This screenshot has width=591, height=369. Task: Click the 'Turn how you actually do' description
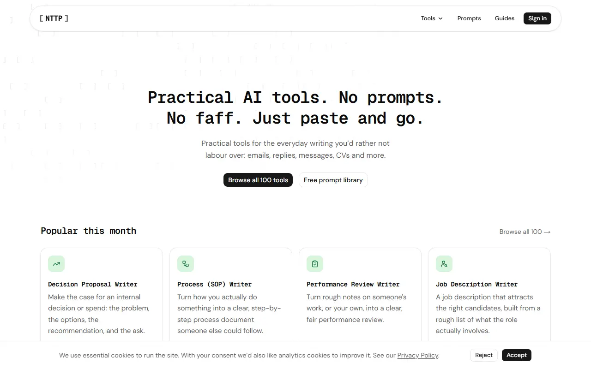pyautogui.click(x=229, y=314)
